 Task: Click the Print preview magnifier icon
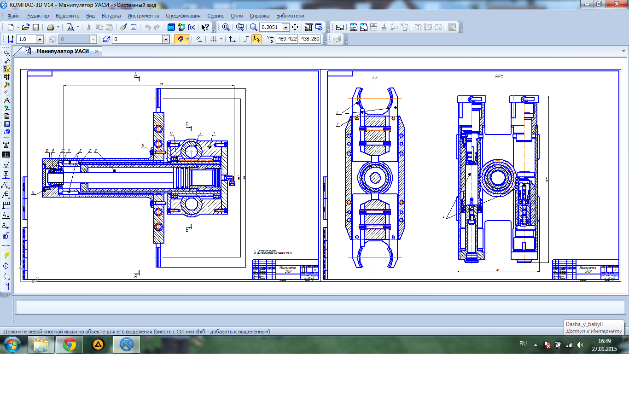[70, 27]
